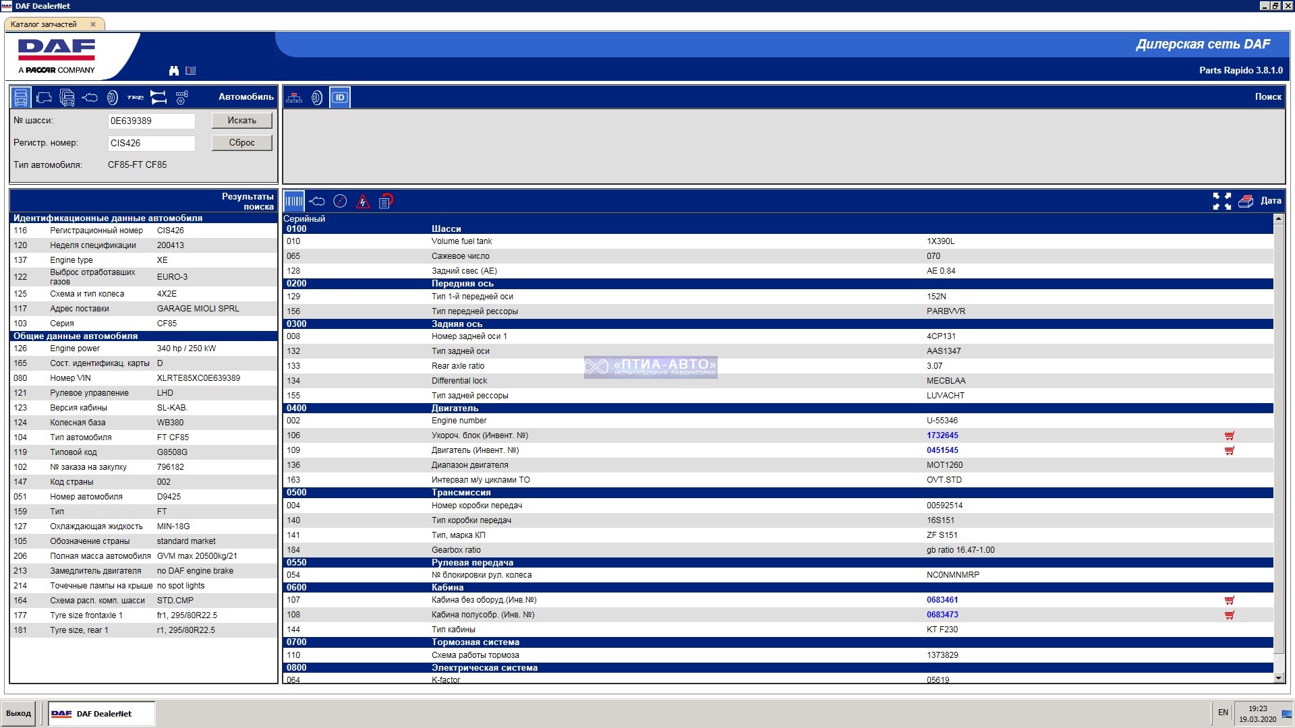1295x728 pixels.
Task: Click the EN language indicator
Action: (x=1223, y=712)
